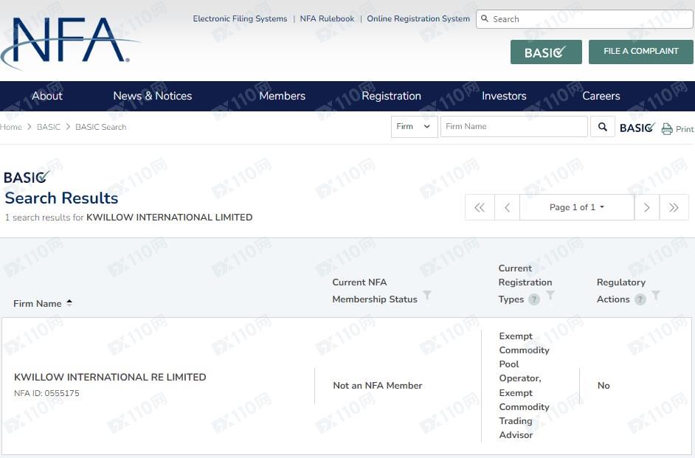This screenshot has width=695, height=458.
Task: Click the Regulatory Actions help icon
Action: coord(640,299)
